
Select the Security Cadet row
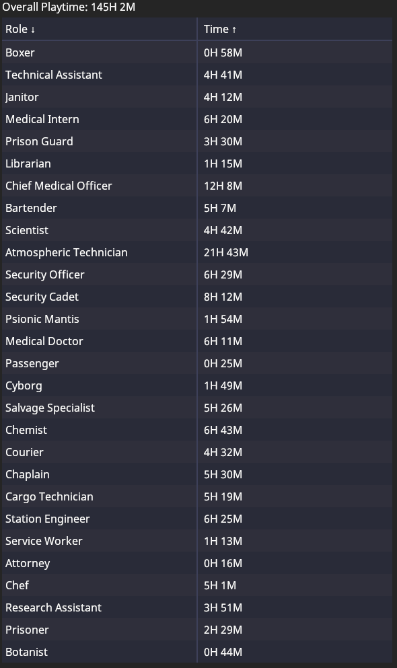click(196, 297)
